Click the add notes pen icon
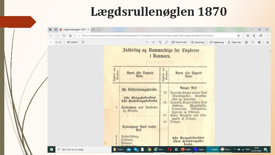Viewport: 275px width, 155px height. coord(254,36)
